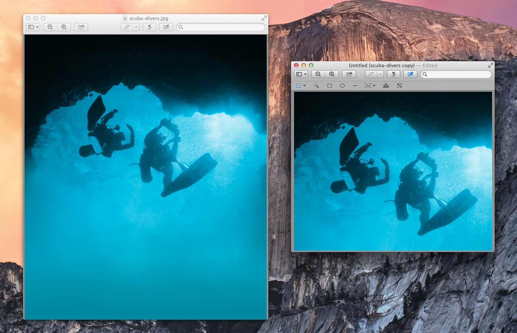This screenshot has width=517, height=333.
Task: Rotate the scuba-divers copy image
Action: 394,74
